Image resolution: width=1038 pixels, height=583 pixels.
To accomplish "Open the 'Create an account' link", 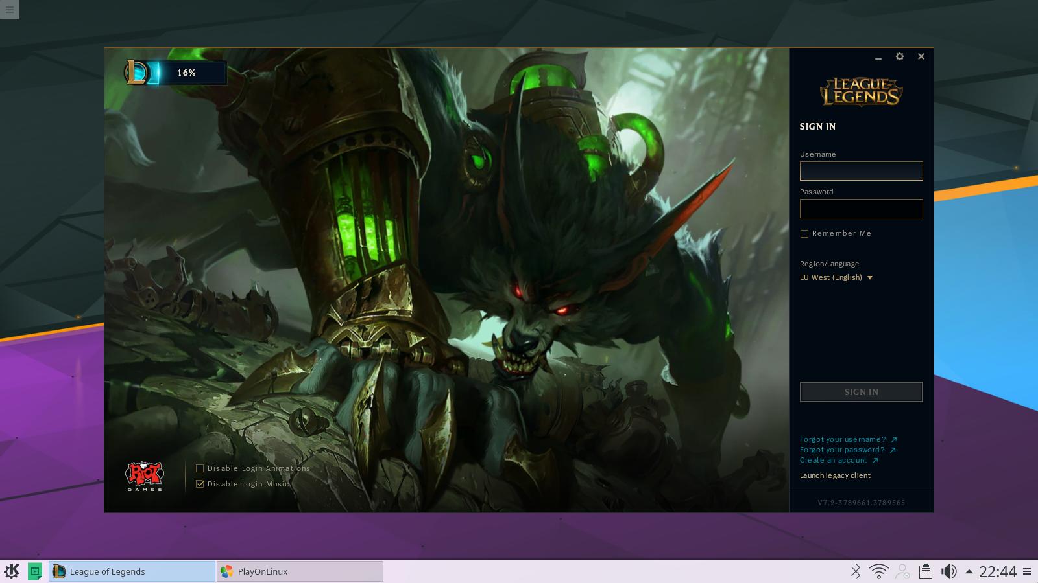I will [x=839, y=460].
